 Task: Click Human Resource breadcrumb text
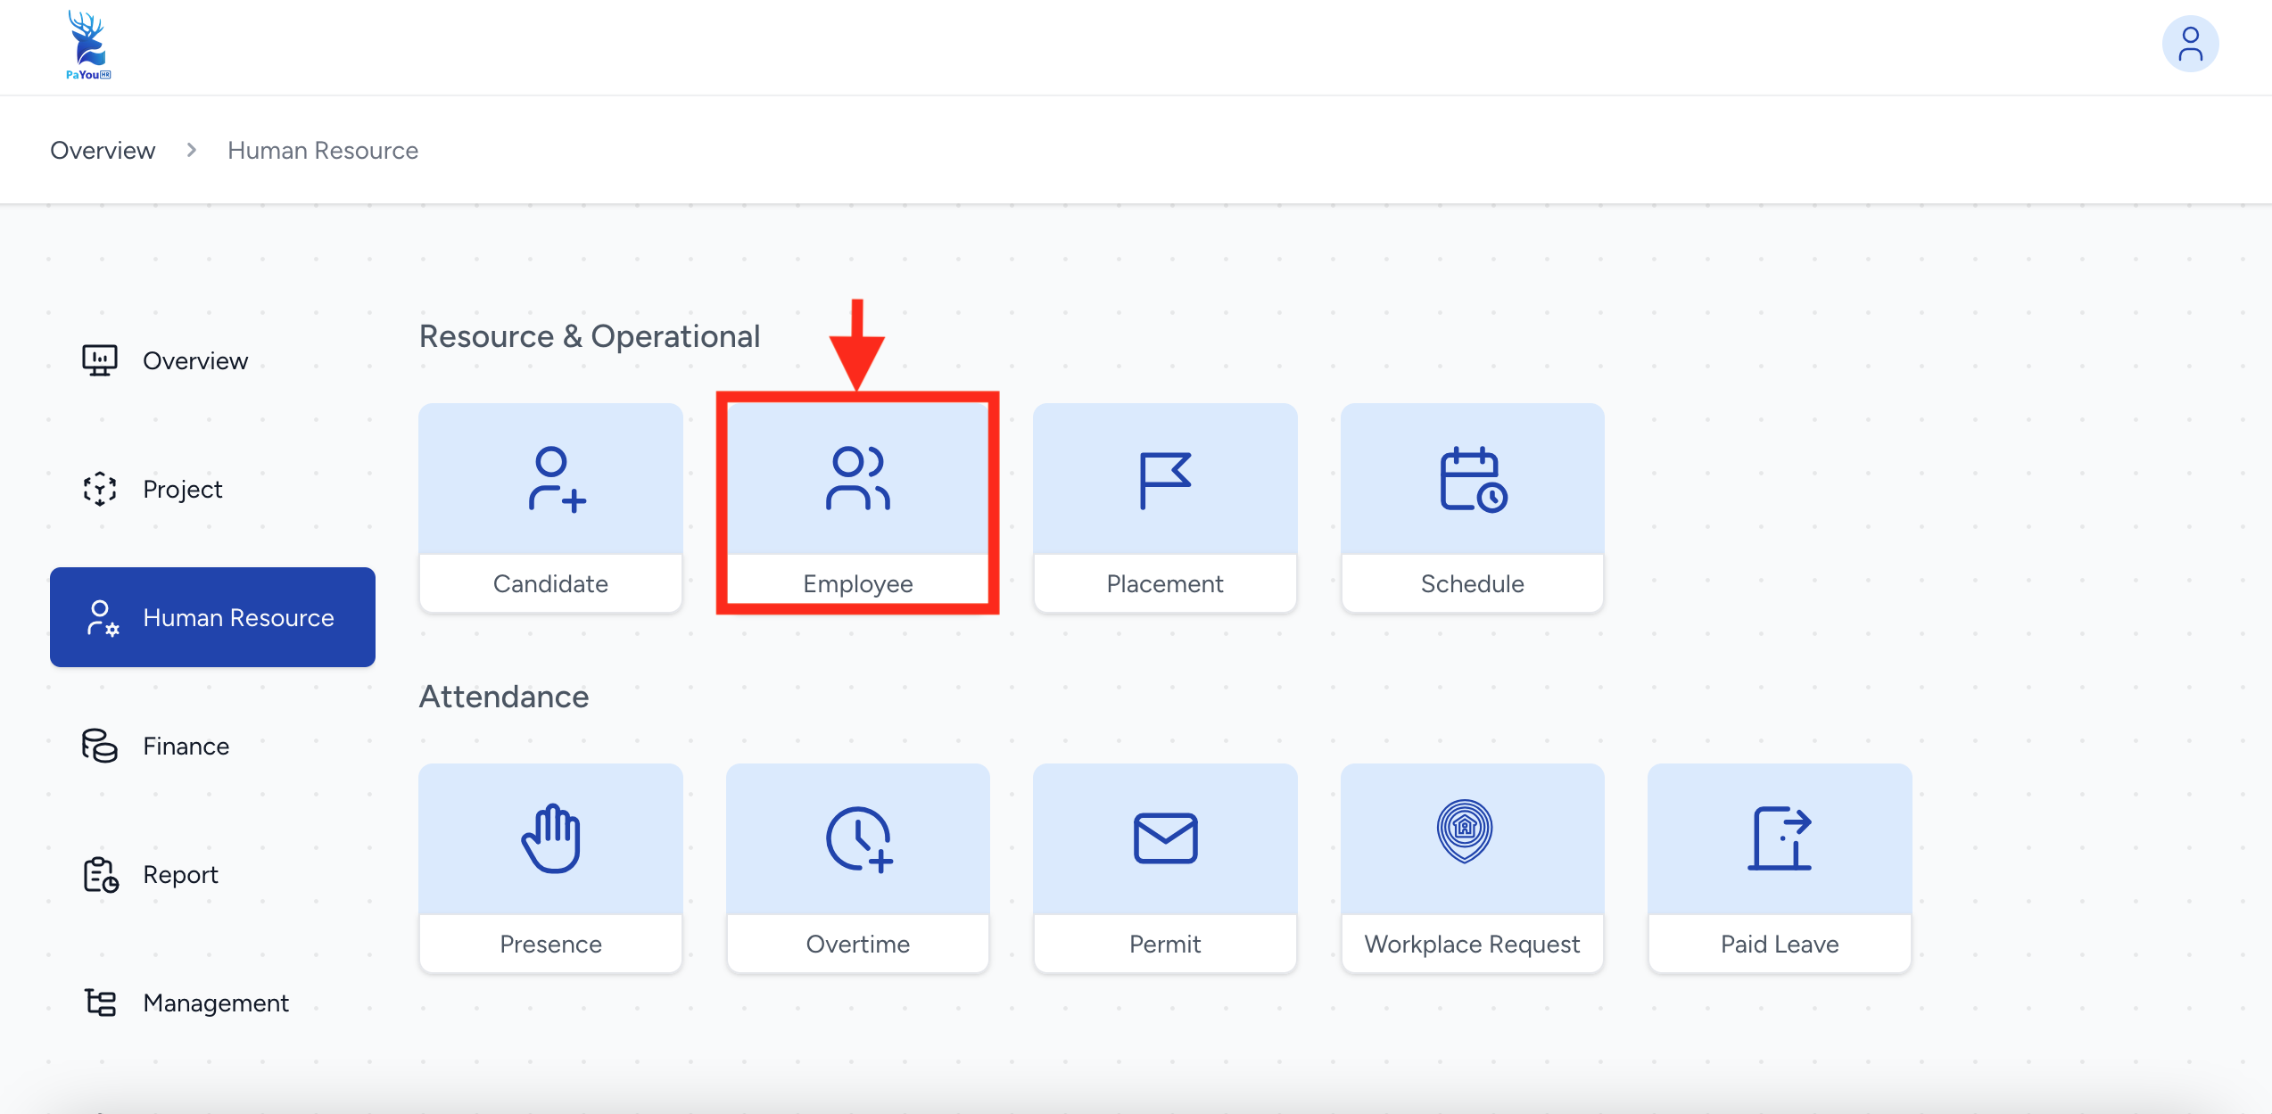pyautogui.click(x=323, y=151)
